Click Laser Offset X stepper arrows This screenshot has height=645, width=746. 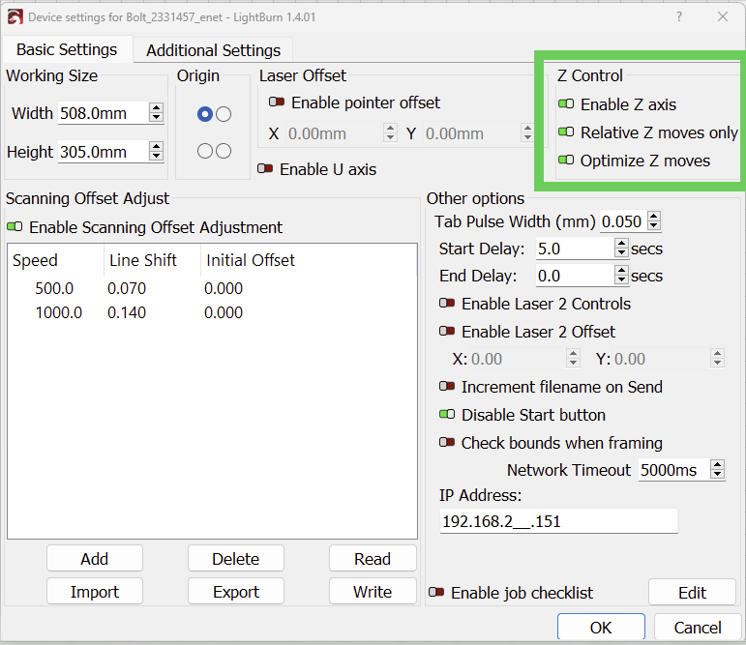[x=390, y=132]
